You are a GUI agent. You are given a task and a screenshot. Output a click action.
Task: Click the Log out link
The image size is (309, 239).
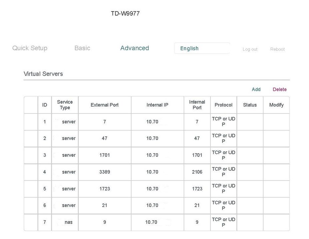(x=250, y=49)
